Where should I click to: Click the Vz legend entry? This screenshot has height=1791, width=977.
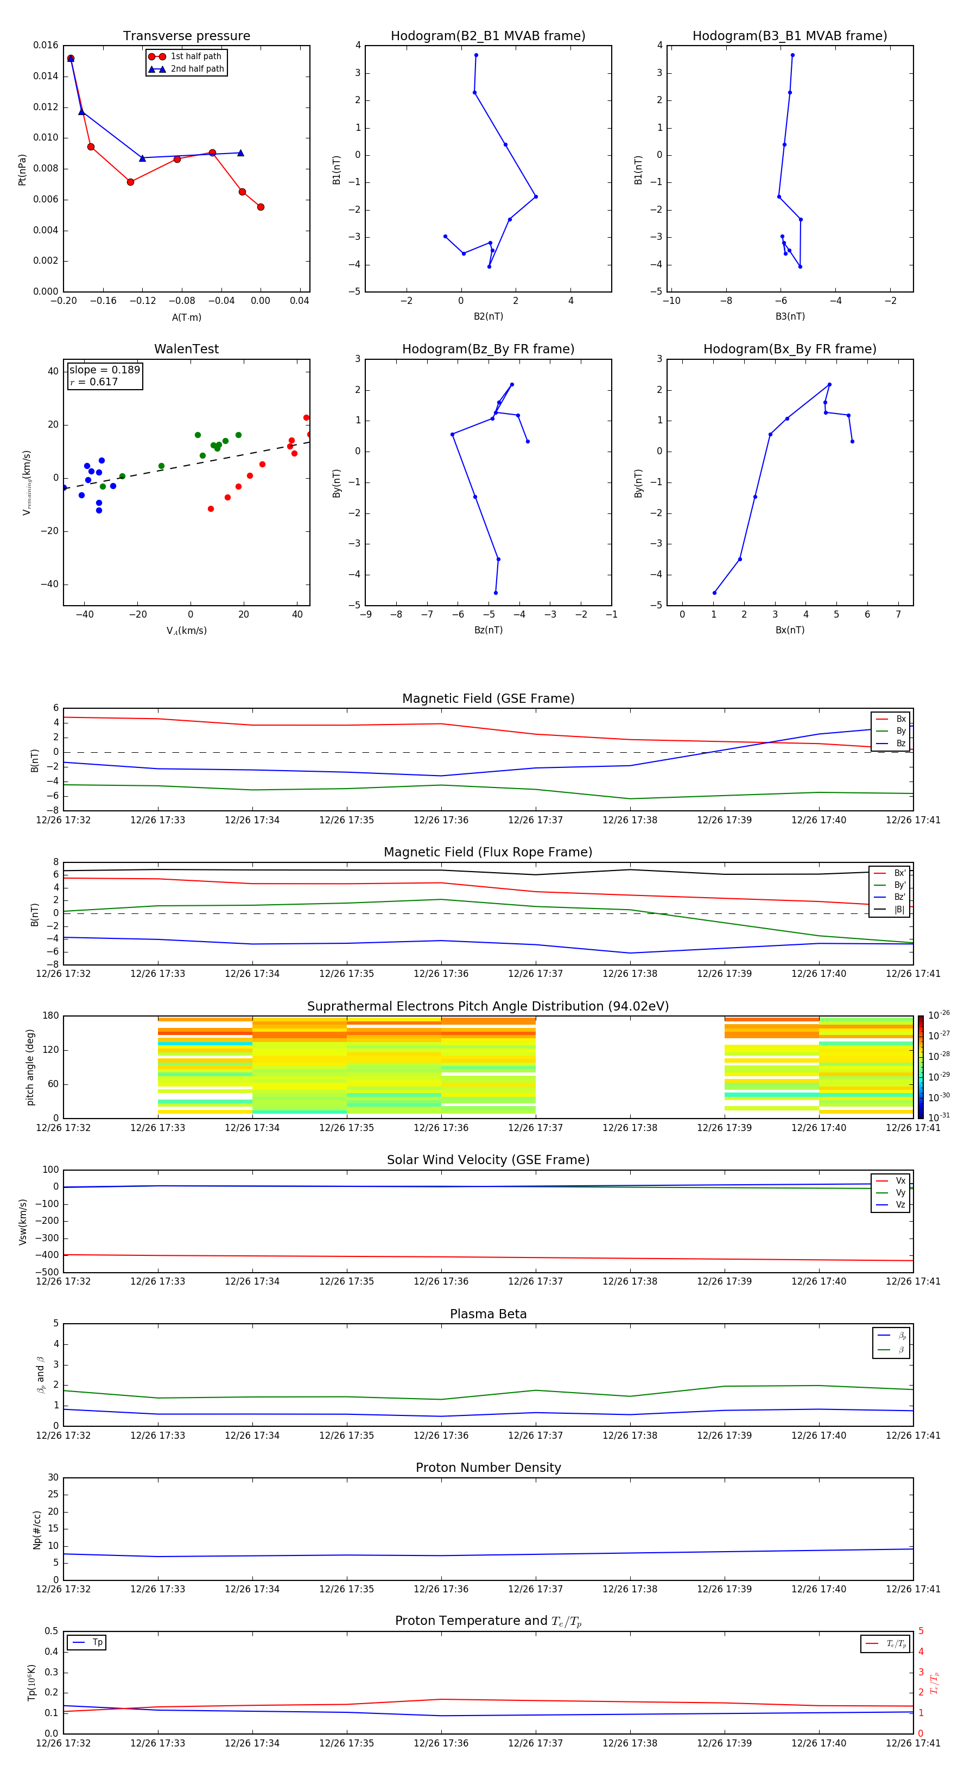pos(891,1205)
